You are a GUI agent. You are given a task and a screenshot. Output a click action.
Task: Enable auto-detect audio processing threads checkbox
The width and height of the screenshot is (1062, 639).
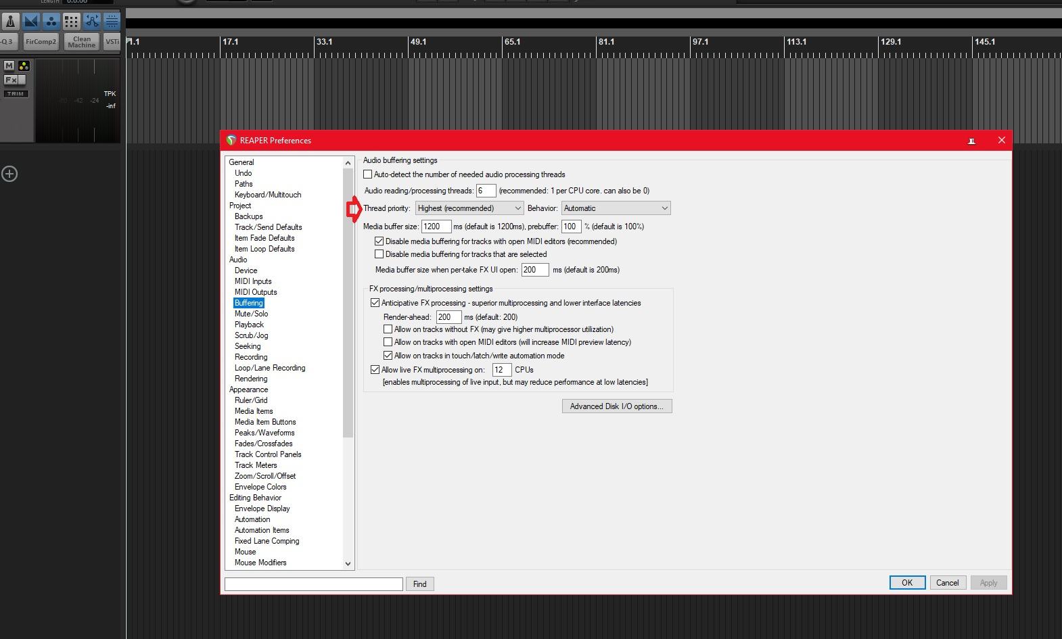368,174
